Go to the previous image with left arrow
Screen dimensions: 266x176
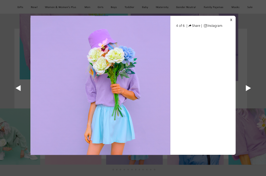18,88
